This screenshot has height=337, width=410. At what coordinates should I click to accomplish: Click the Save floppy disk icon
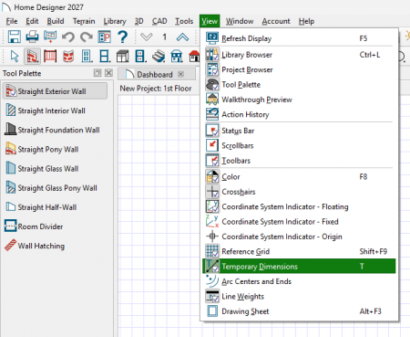click(15, 37)
